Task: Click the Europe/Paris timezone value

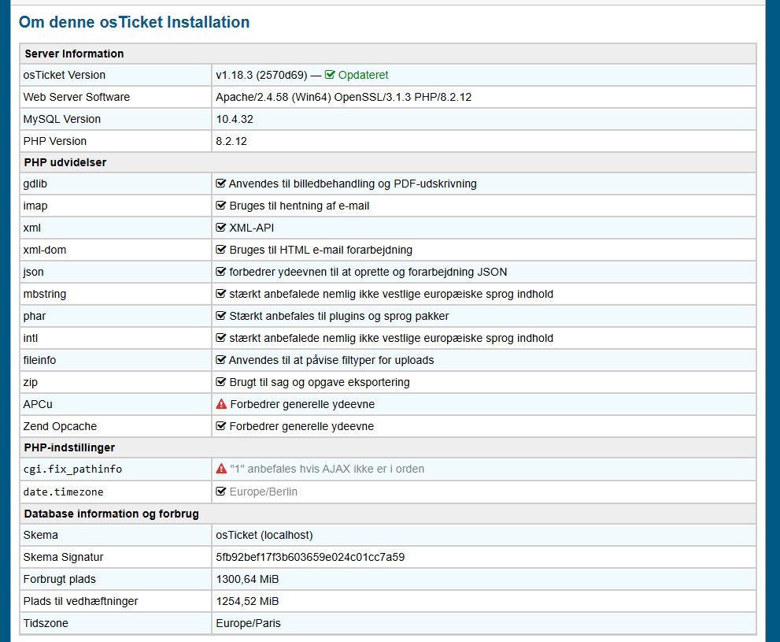Action: pos(248,623)
